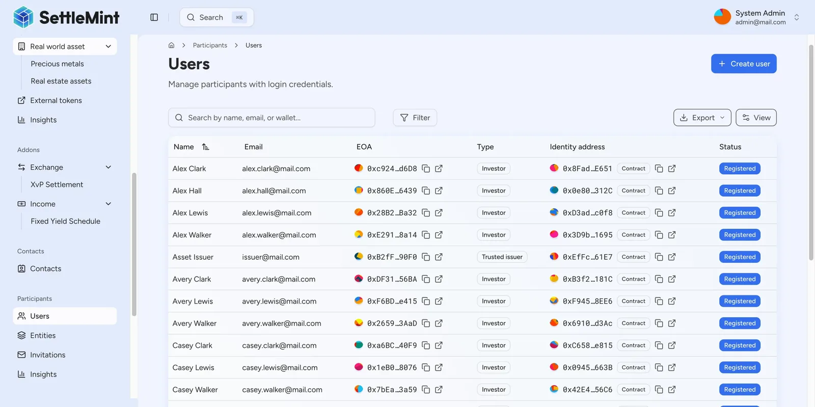Open Avery Walker identity external link
This screenshot has width=815, height=407.
click(x=672, y=323)
